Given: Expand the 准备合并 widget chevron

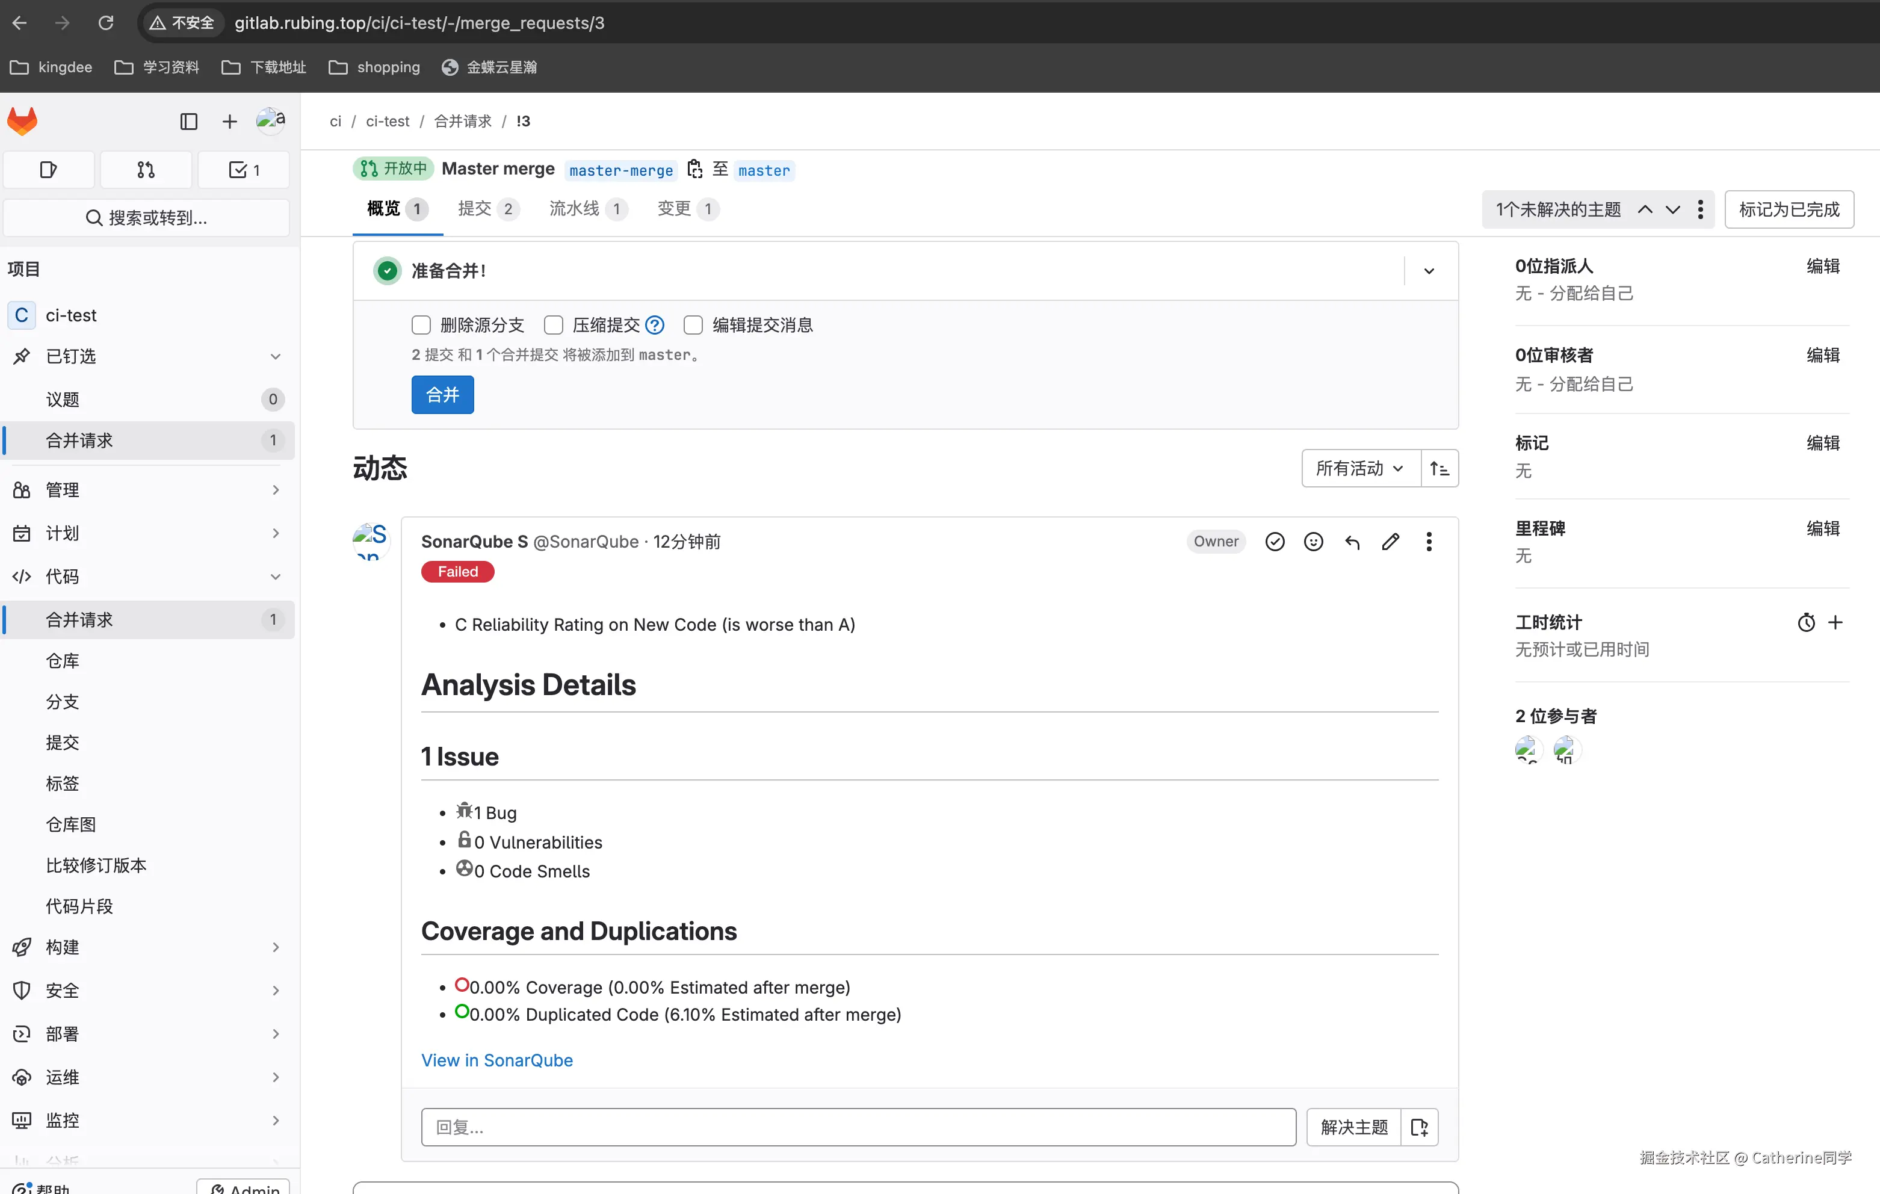Looking at the screenshot, I should pyautogui.click(x=1428, y=271).
